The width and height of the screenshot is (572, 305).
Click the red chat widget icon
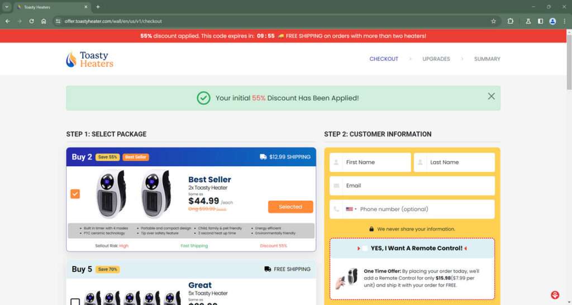click(555, 295)
